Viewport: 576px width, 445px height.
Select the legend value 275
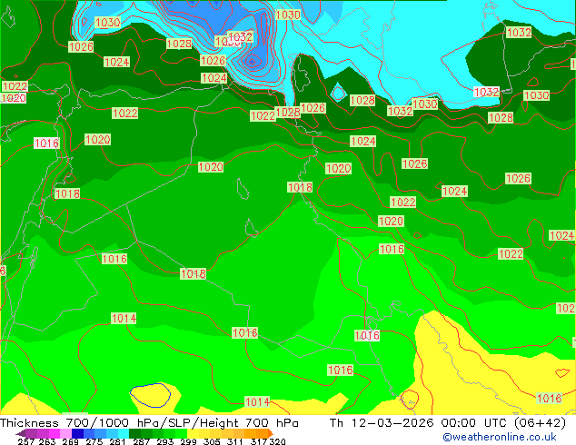94,441
